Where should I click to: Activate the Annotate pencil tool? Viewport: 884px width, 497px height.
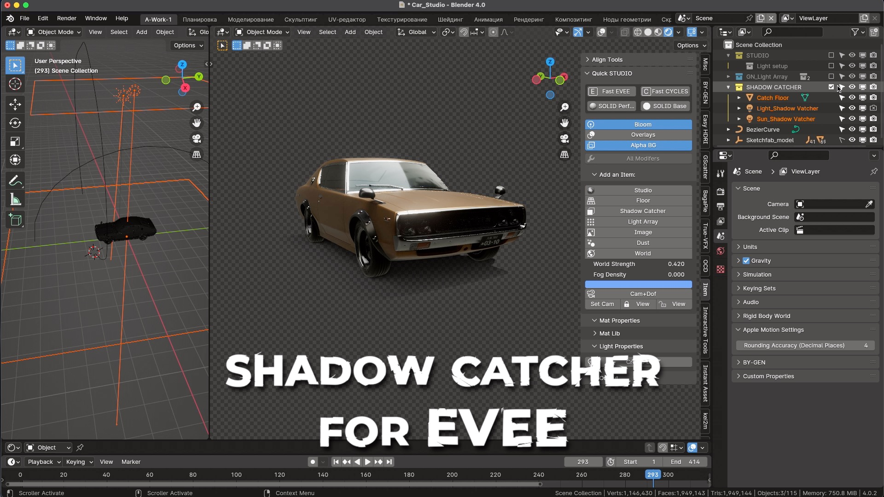click(15, 180)
